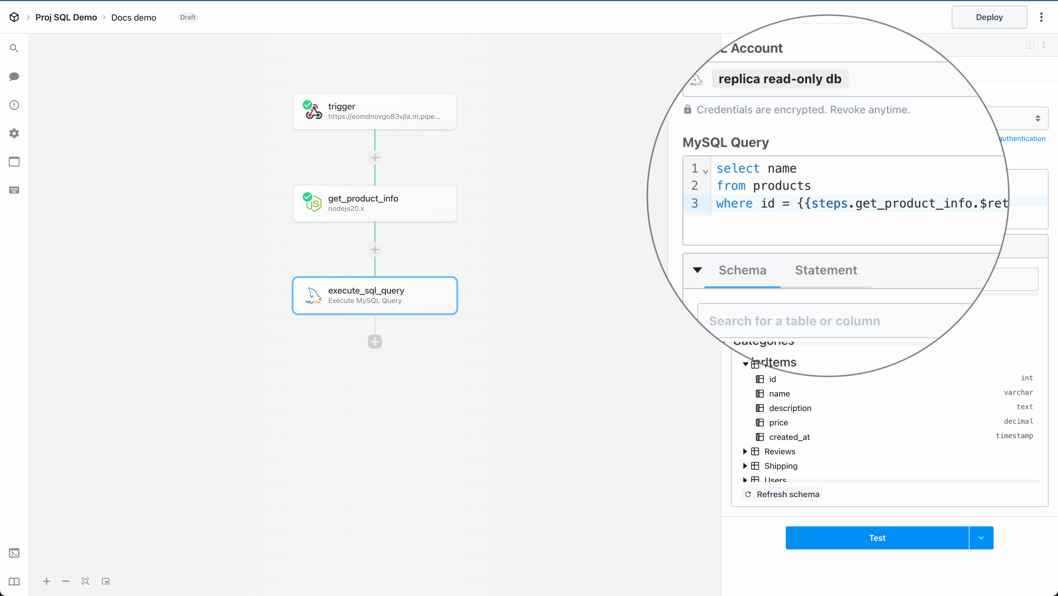This screenshot has height=596, width=1058.
Task: Open the settings gear in sidebar
Action: point(14,133)
